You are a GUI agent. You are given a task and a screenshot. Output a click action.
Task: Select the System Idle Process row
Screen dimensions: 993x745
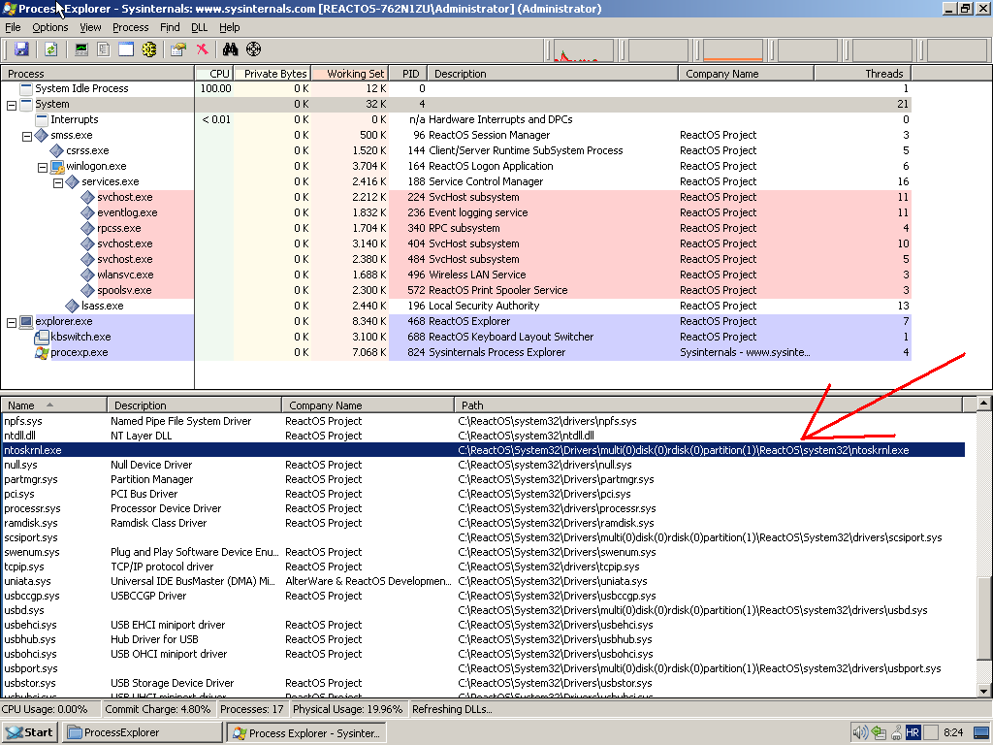click(x=456, y=88)
